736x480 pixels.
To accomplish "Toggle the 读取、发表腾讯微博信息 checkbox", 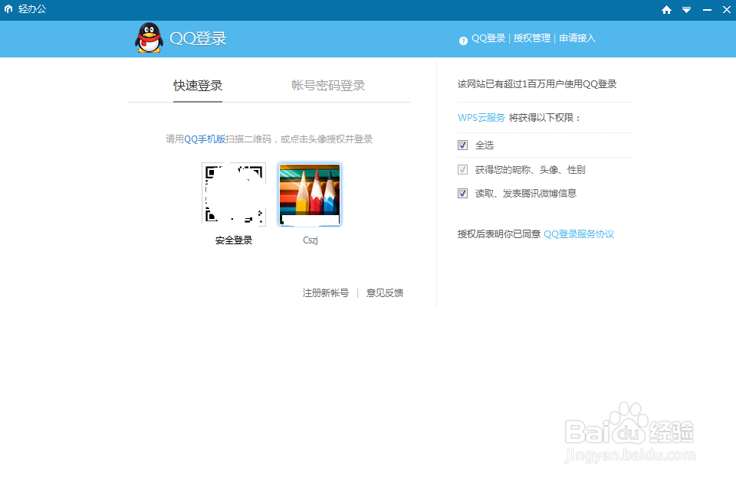I will click(x=463, y=193).
